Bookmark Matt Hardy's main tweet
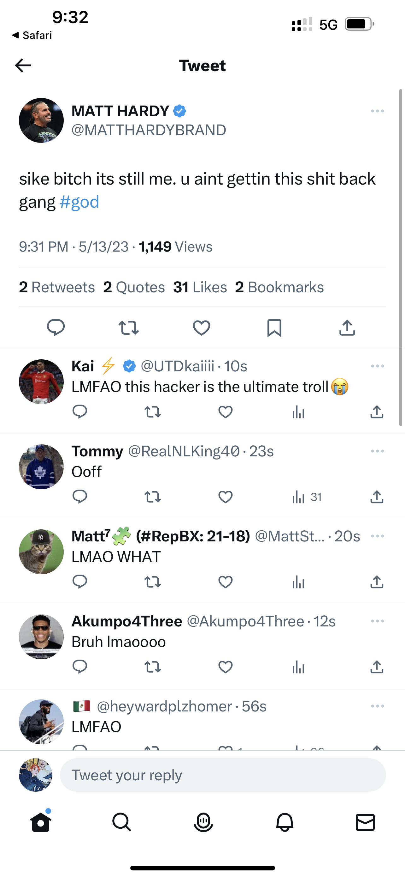 click(274, 327)
